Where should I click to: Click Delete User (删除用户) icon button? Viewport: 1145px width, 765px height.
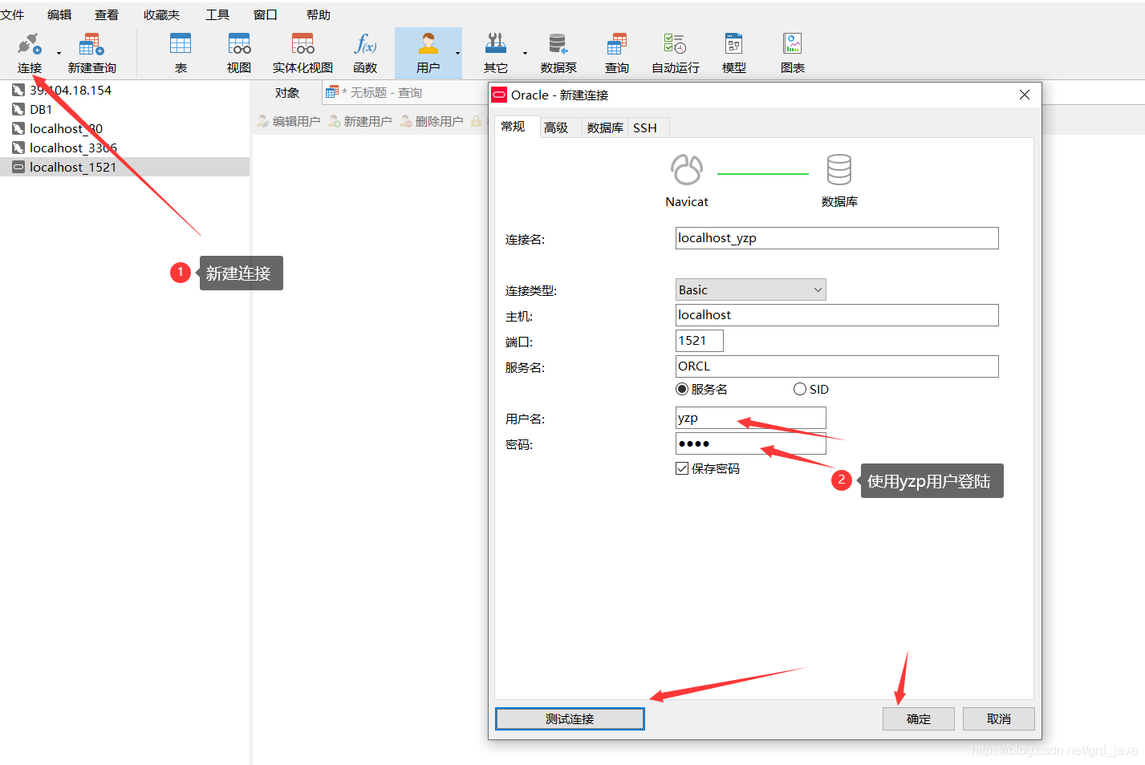tap(431, 121)
